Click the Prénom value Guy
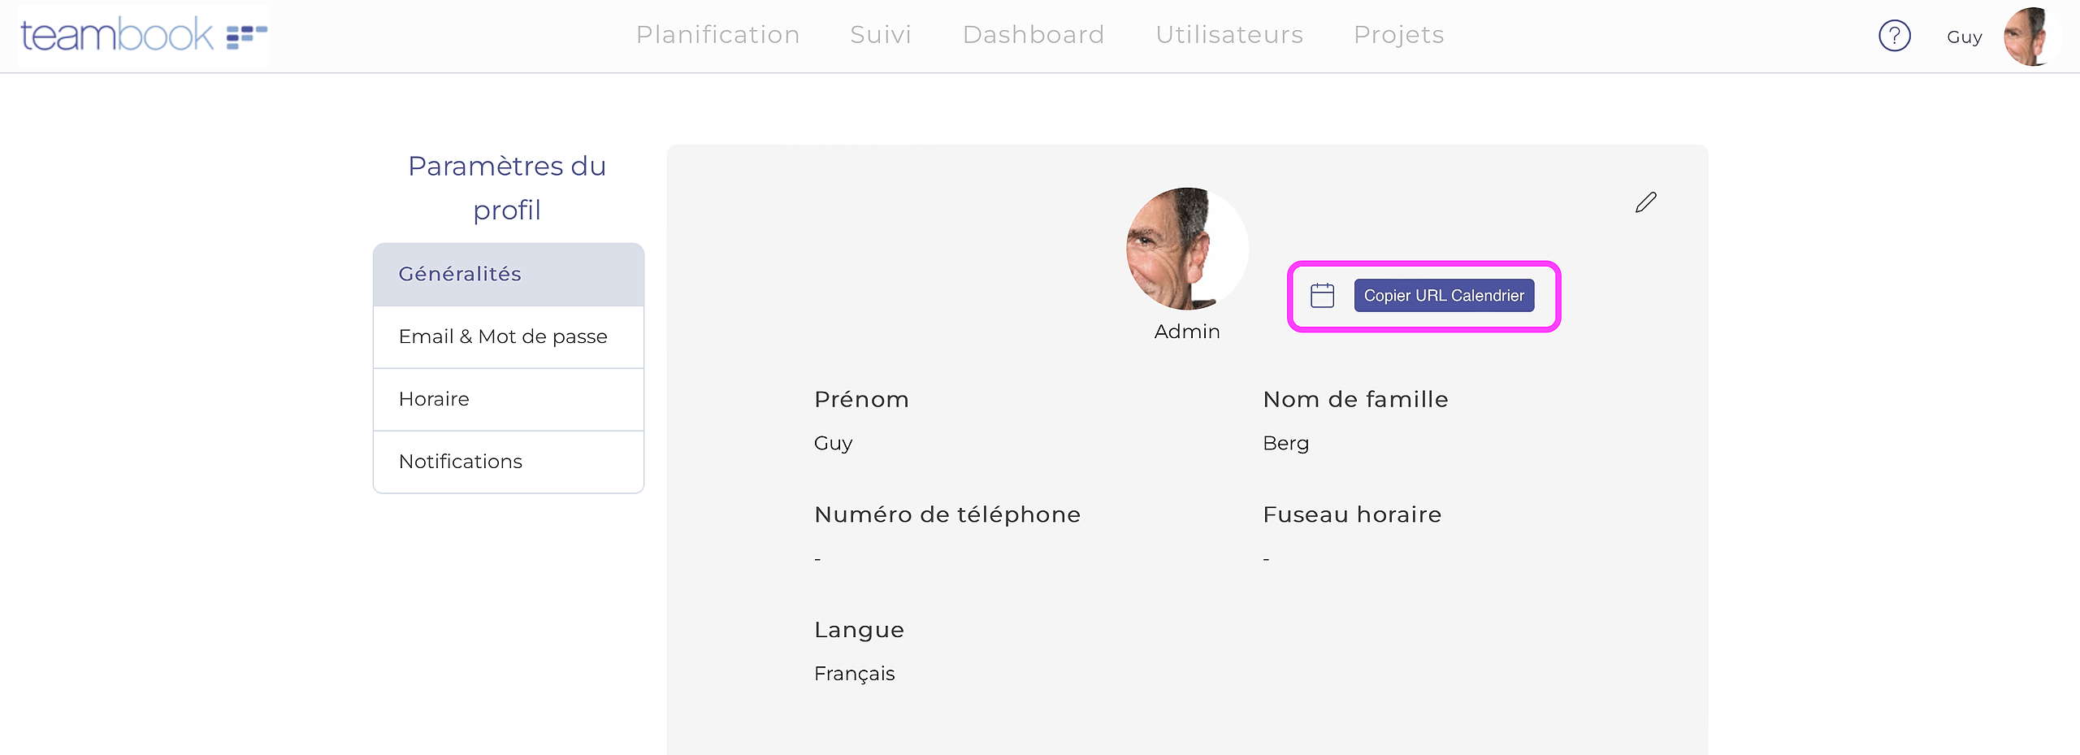The height and width of the screenshot is (755, 2080). [833, 444]
